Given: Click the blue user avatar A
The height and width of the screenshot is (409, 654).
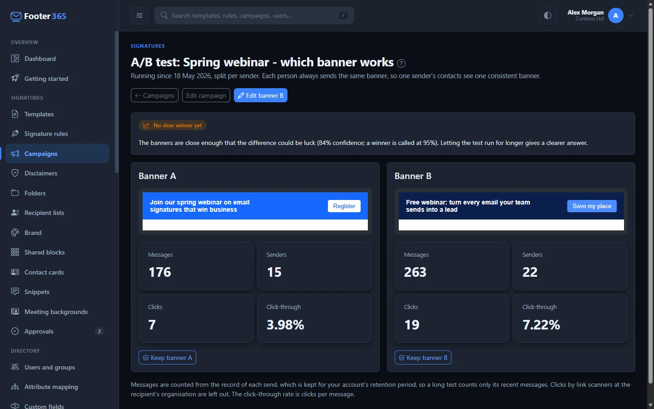Looking at the screenshot, I should point(616,15).
